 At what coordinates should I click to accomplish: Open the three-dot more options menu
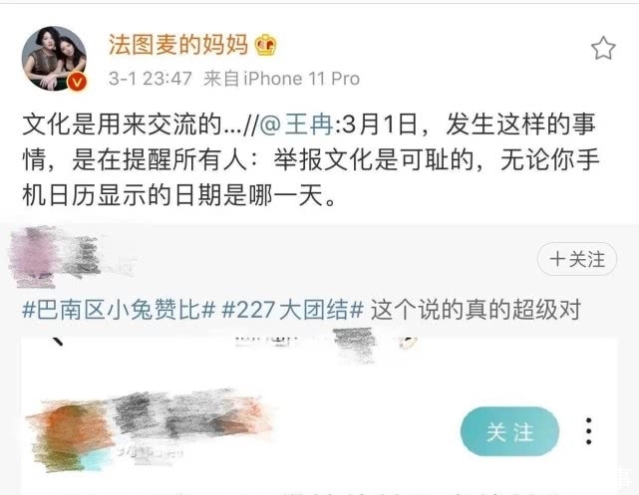click(588, 431)
